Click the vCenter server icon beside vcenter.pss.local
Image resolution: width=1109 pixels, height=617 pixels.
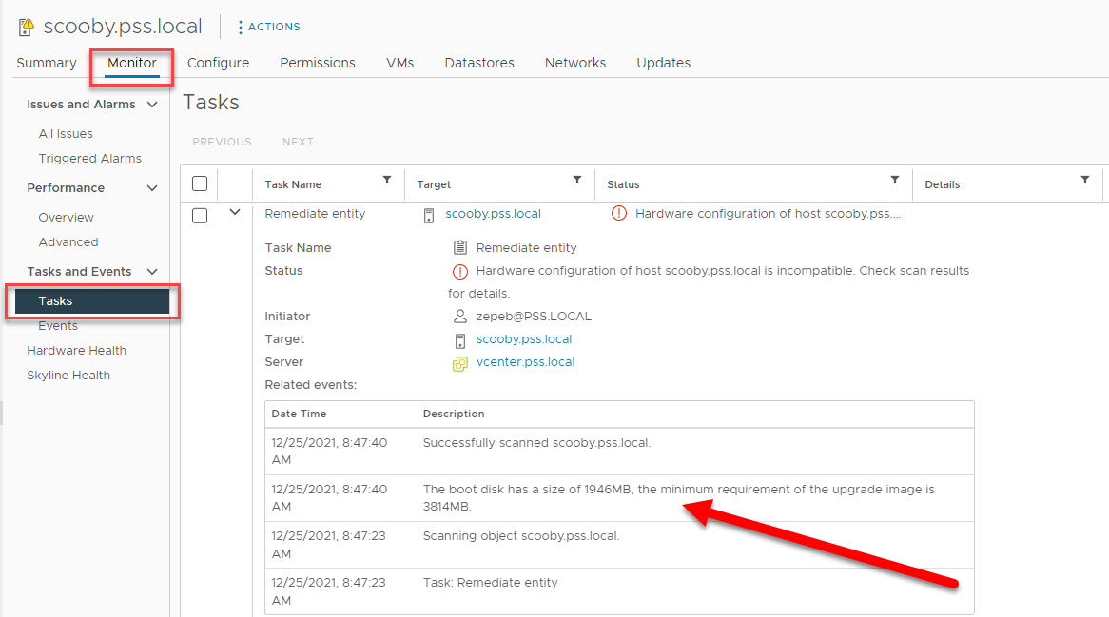pyautogui.click(x=461, y=362)
